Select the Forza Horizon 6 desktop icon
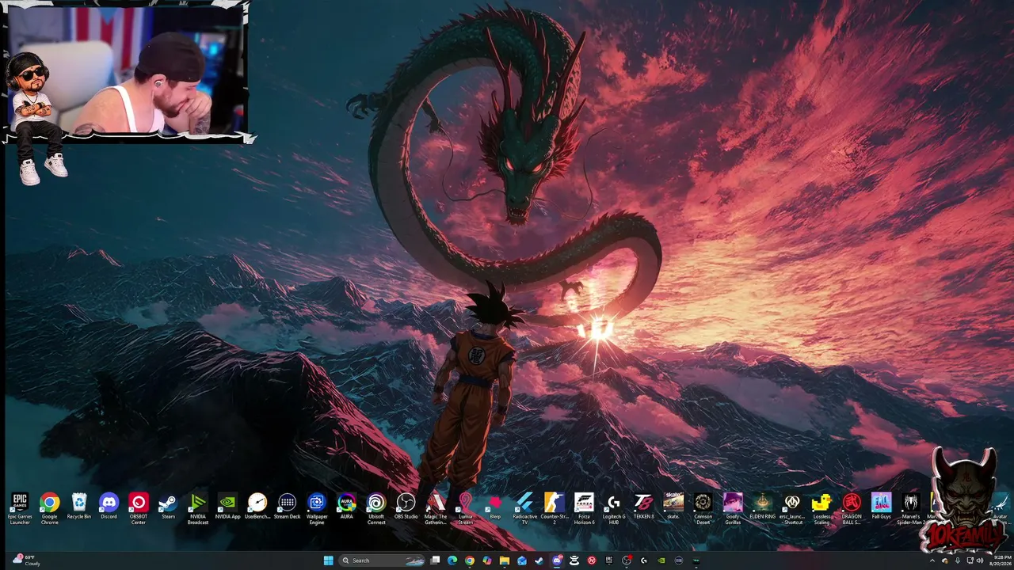 click(584, 507)
